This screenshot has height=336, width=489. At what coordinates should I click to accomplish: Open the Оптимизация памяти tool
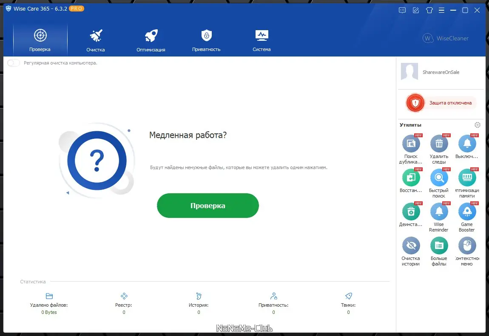467,178
